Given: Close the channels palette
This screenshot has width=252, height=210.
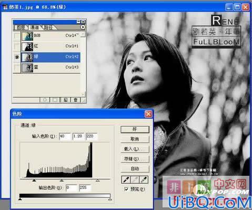Looking at the screenshot, I should pyautogui.click(x=83, y=22).
